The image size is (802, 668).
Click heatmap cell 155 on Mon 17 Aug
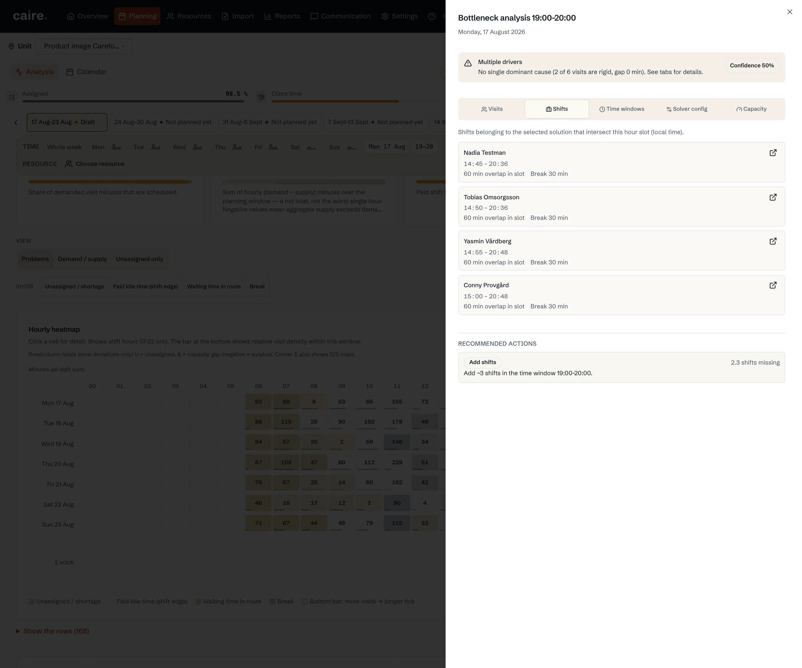[x=397, y=402]
